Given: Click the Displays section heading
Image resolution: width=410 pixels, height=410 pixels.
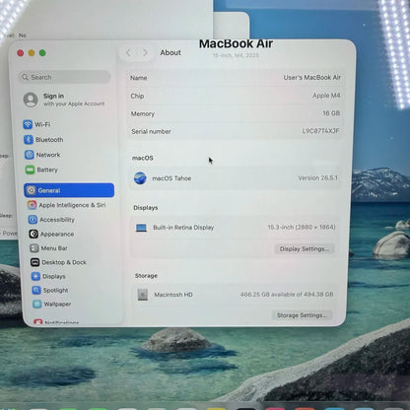Looking at the screenshot, I should pos(146,208).
